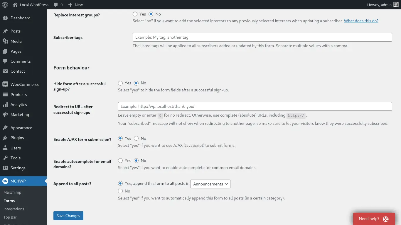Open the Marketing megaphone icon
Image resolution: width=401 pixels, height=225 pixels.
click(x=5, y=115)
